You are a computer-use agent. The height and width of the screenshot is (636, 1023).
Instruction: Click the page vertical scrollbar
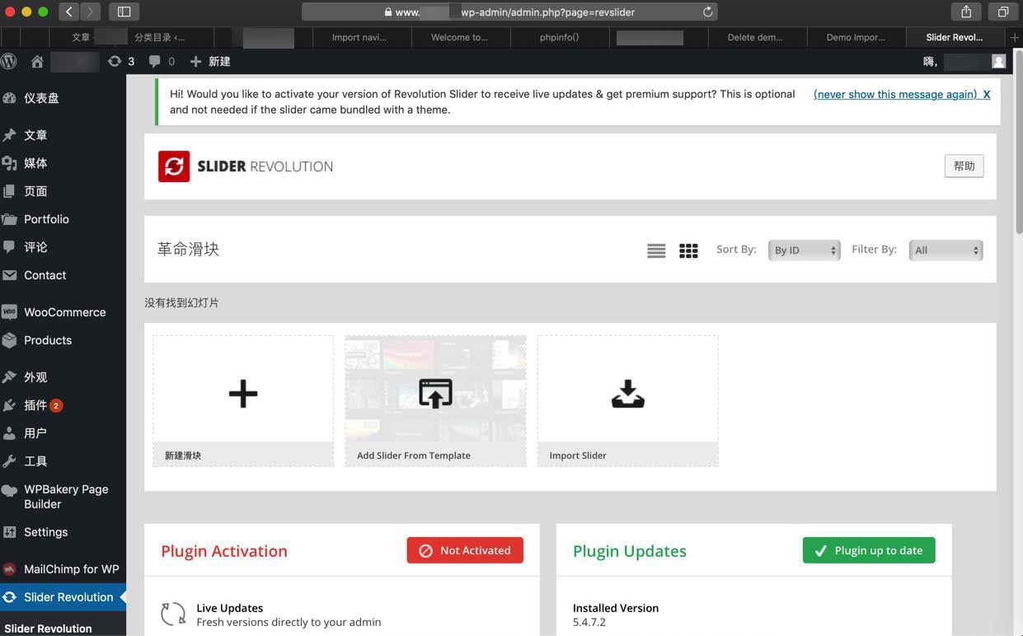[x=1018, y=140]
